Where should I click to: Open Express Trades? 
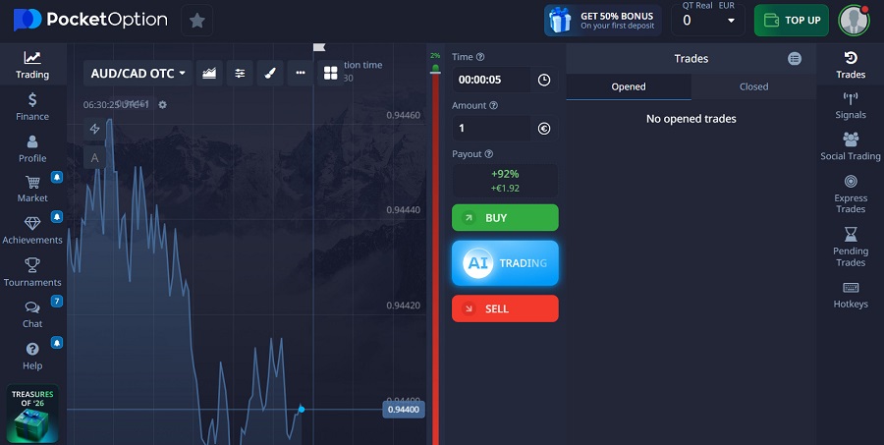(x=851, y=195)
